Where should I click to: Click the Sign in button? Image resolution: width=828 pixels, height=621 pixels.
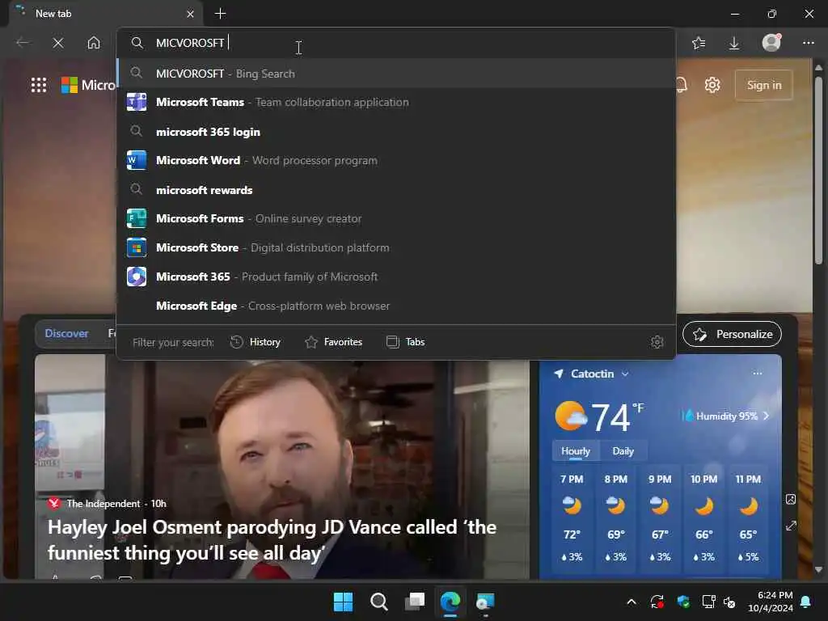point(764,85)
